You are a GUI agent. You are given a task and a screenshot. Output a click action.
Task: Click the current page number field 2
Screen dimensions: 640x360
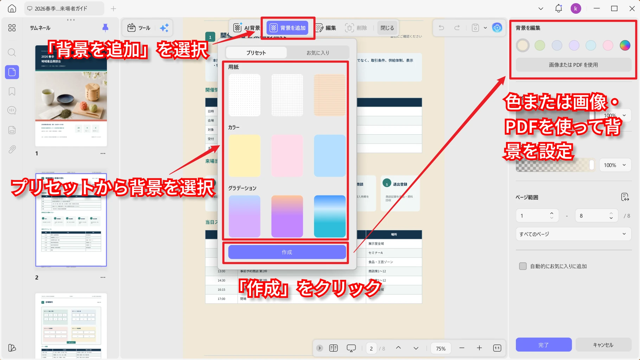pos(371,348)
